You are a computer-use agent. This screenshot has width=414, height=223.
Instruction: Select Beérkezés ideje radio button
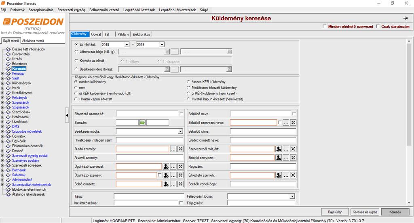76,69
